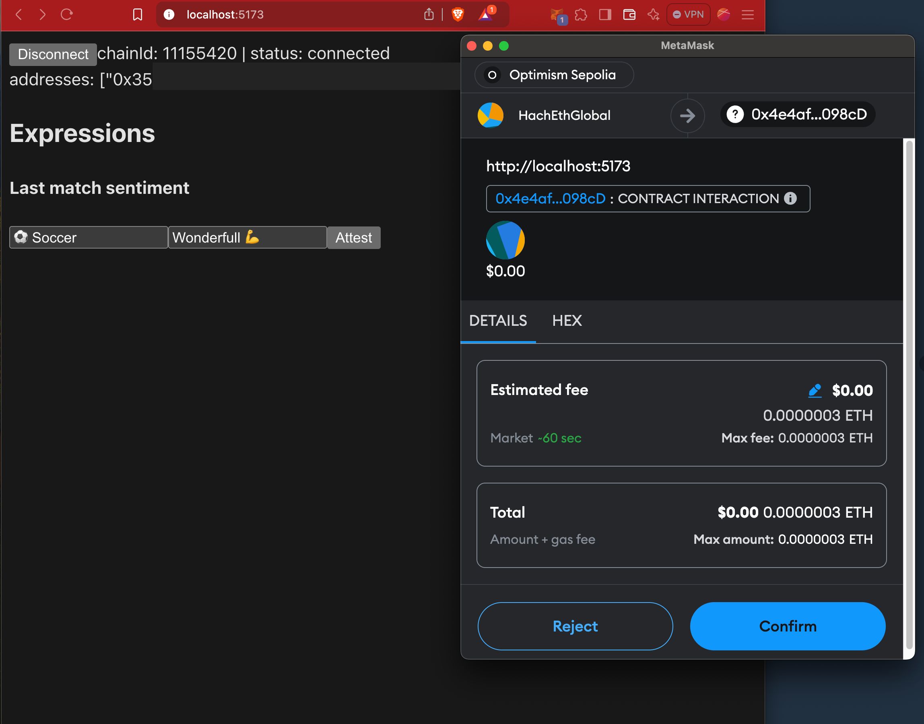
Task: Click the sender-to-recipient arrow icon
Action: [687, 116]
